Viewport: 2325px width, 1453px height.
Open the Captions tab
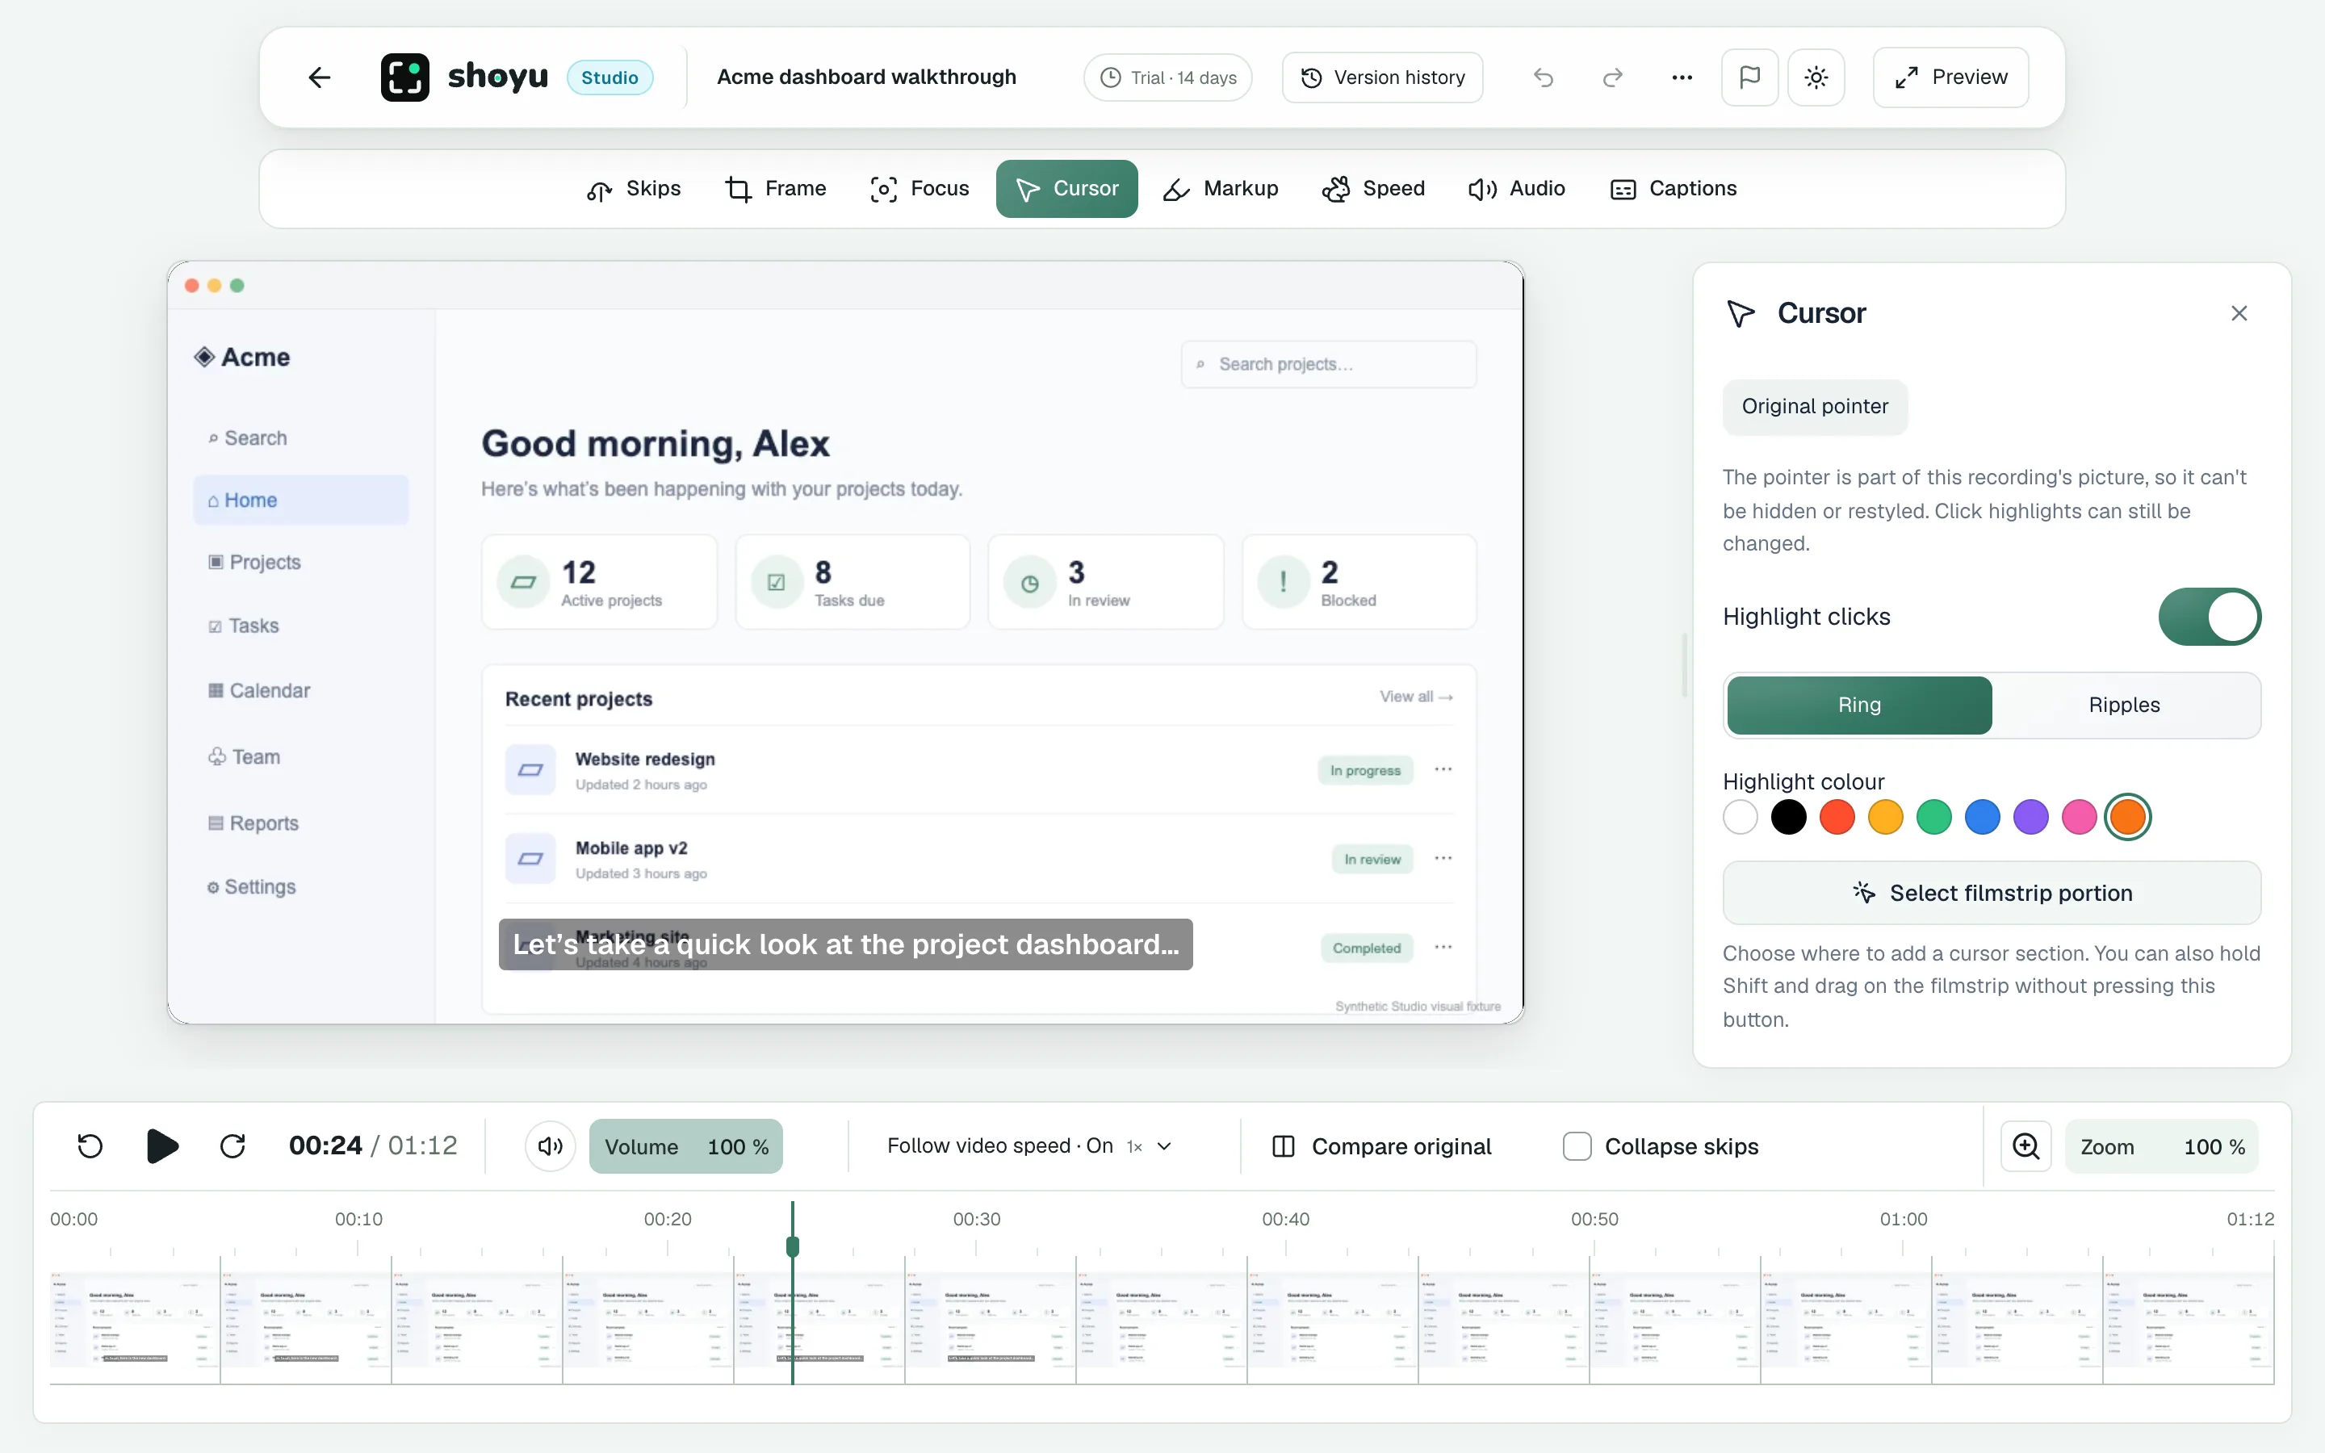(x=1674, y=188)
